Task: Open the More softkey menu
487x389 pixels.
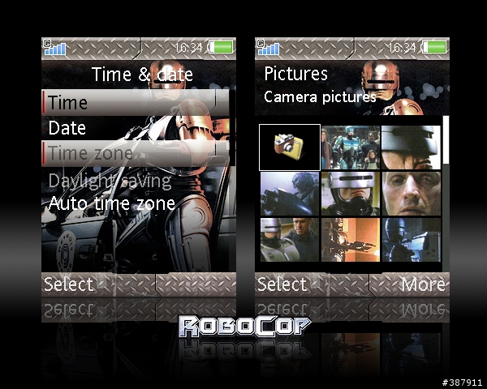Action: 423,284
